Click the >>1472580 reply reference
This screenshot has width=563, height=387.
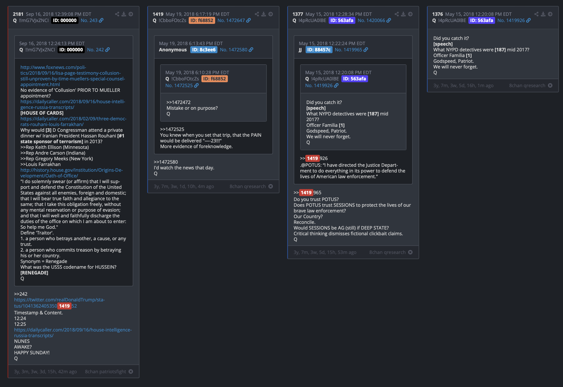coord(166,162)
